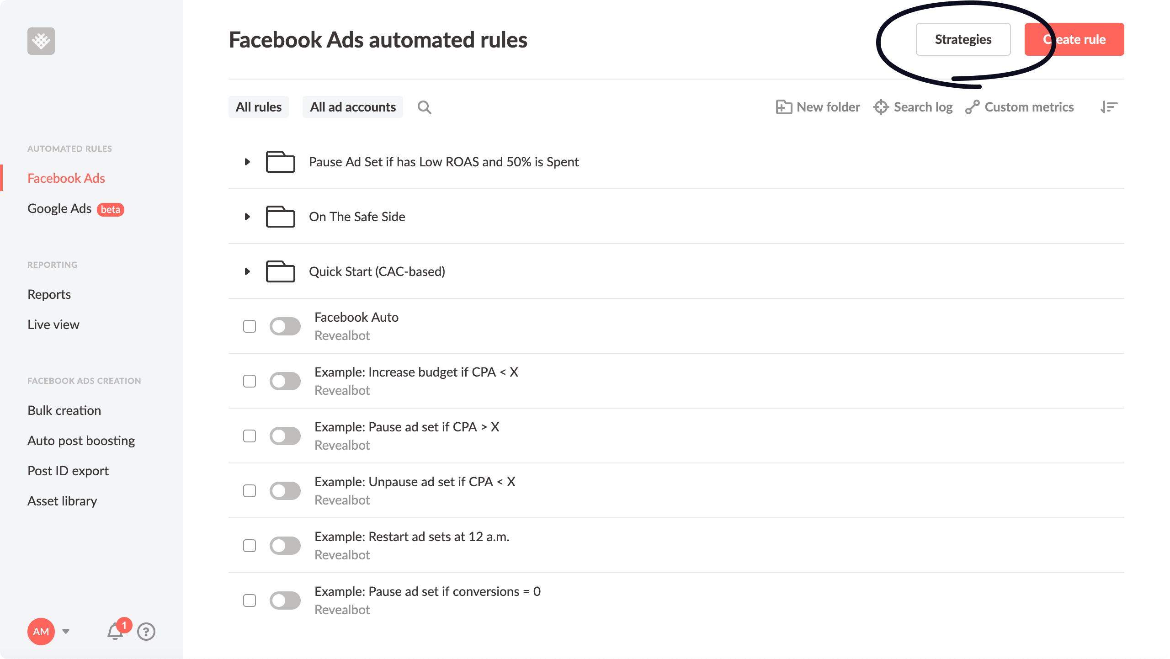This screenshot has width=1170, height=659.
Task: Select checkbox for Increase budget if CPA < X
Action: point(250,381)
